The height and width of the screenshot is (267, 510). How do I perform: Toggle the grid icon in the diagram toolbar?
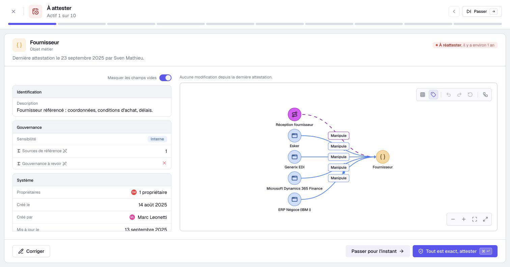point(423,95)
